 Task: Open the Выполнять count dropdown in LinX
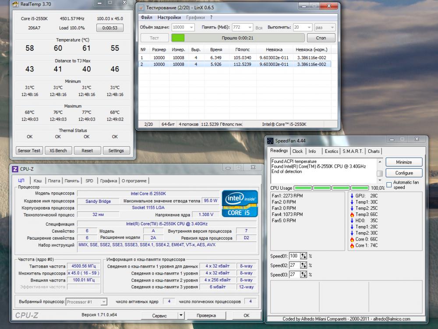click(x=309, y=27)
